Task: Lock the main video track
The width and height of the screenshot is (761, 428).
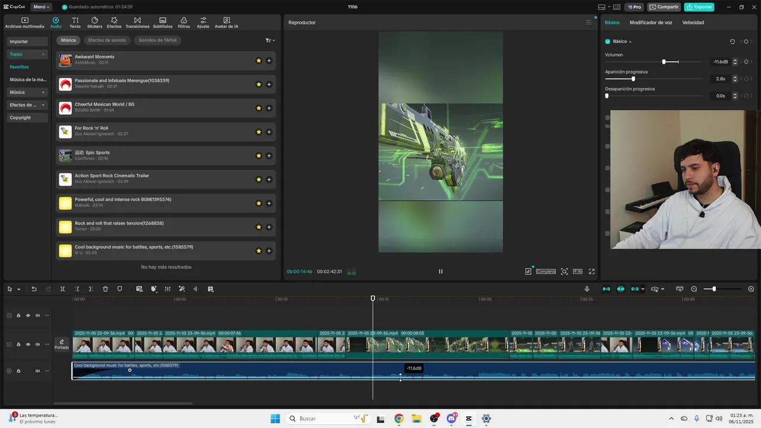Action: coord(18,345)
